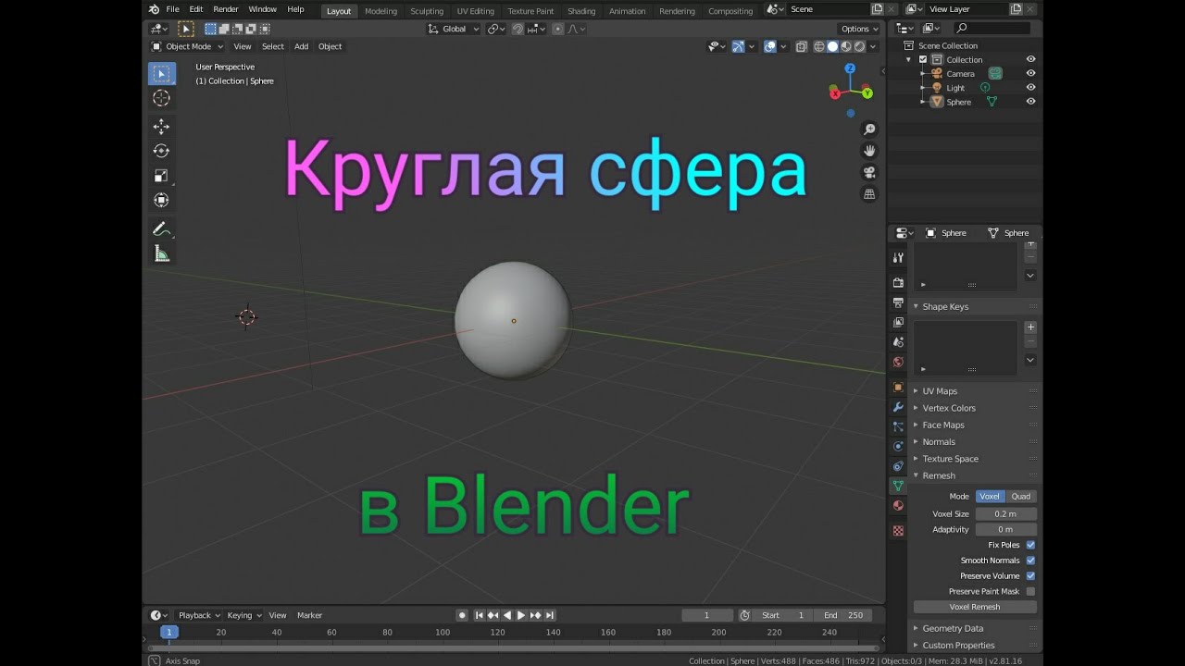Open the Physics properties tab
Image resolution: width=1185 pixels, height=666 pixels.
coord(898,446)
